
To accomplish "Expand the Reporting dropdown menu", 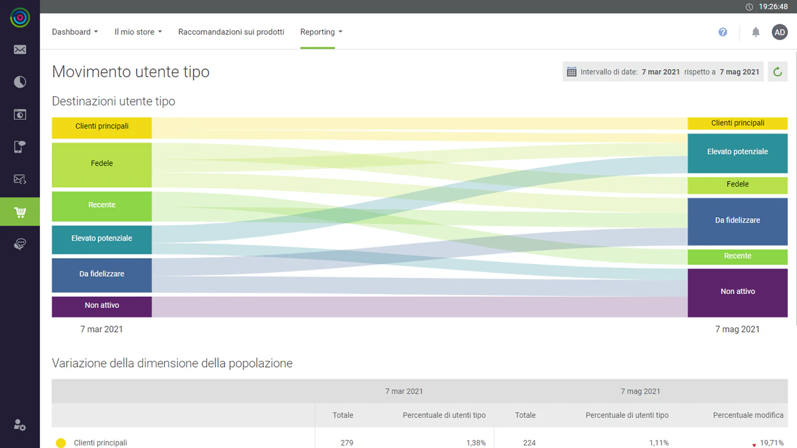I will pyautogui.click(x=321, y=32).
